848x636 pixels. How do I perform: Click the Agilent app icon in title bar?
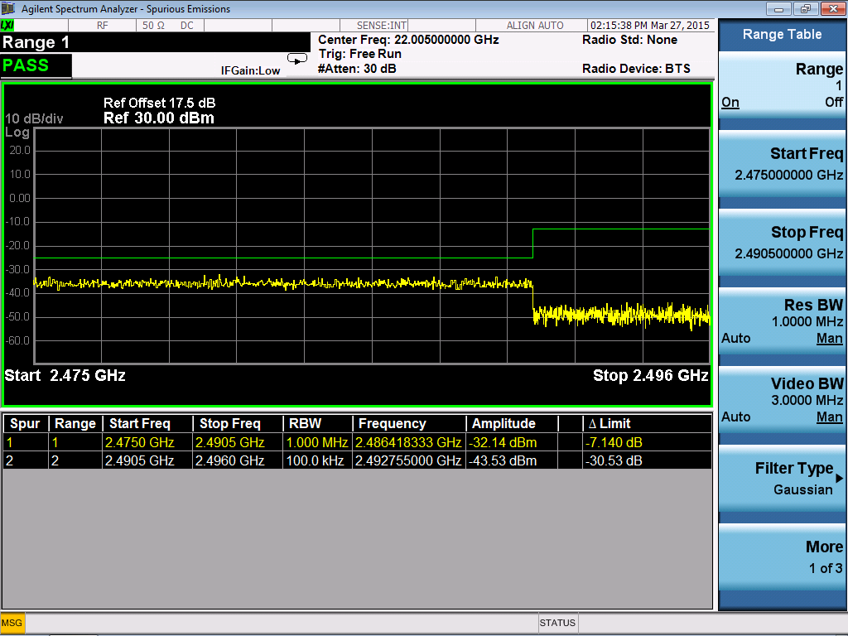point(8,8)
